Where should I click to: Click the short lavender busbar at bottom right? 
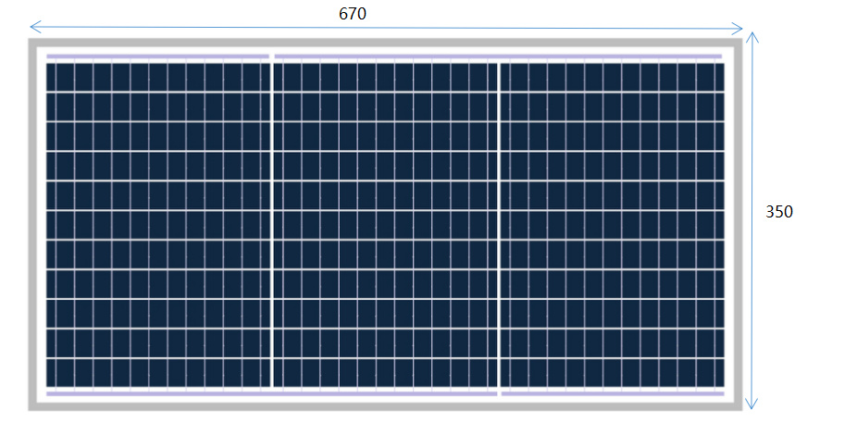[612, 393]
